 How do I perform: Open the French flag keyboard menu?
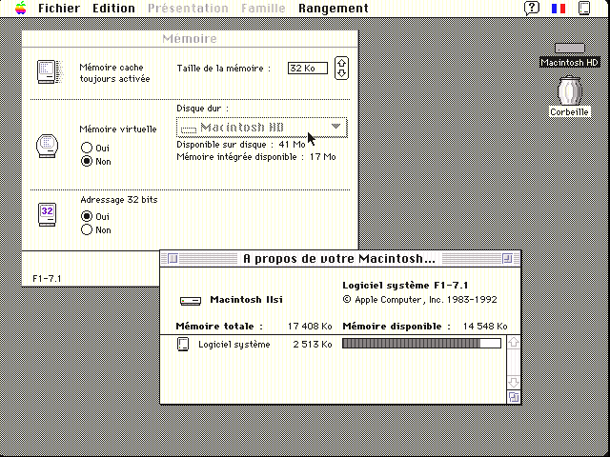(x=559, y=9)
